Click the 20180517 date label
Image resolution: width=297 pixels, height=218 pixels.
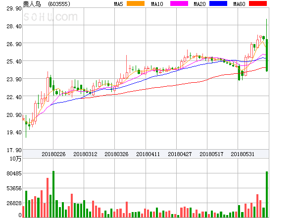(x=211, y=154)
